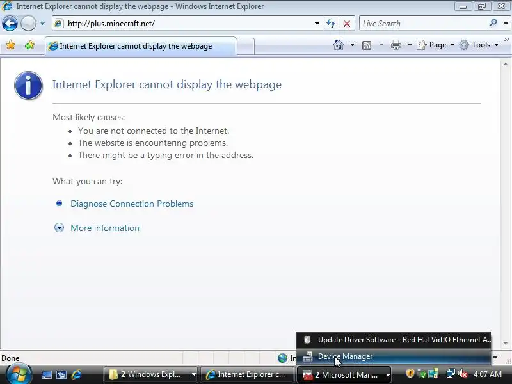Click the More information link text

(105, 228)
